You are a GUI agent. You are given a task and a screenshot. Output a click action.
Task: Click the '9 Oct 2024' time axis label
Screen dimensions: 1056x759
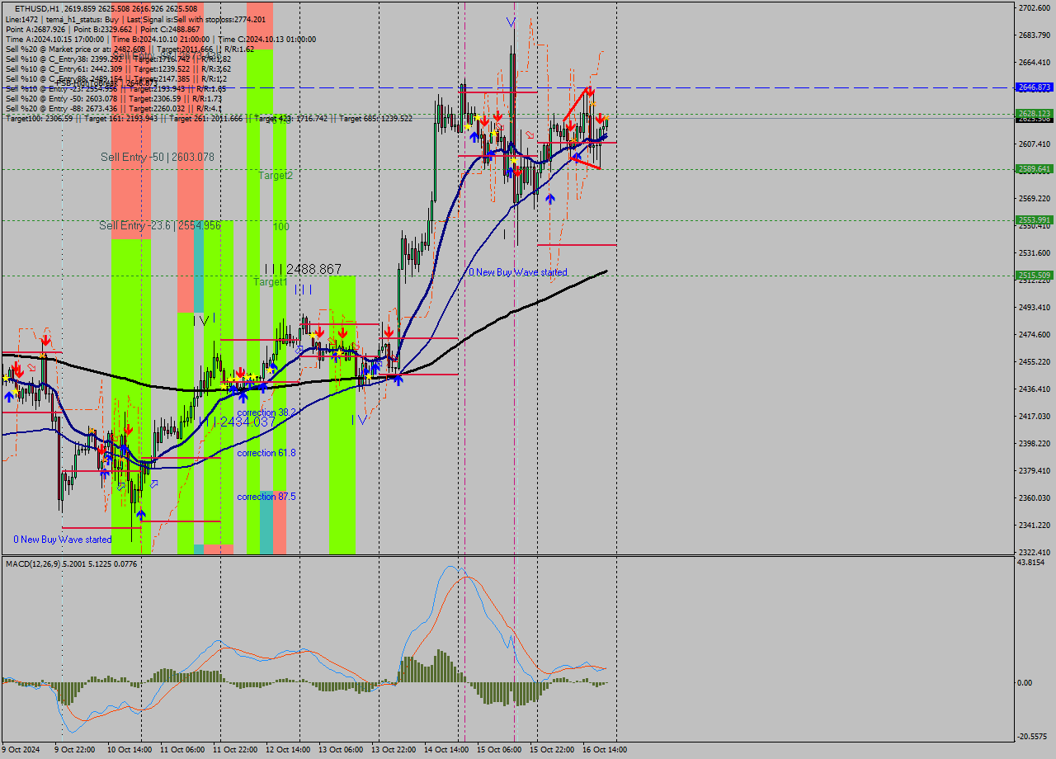[20, 750]
